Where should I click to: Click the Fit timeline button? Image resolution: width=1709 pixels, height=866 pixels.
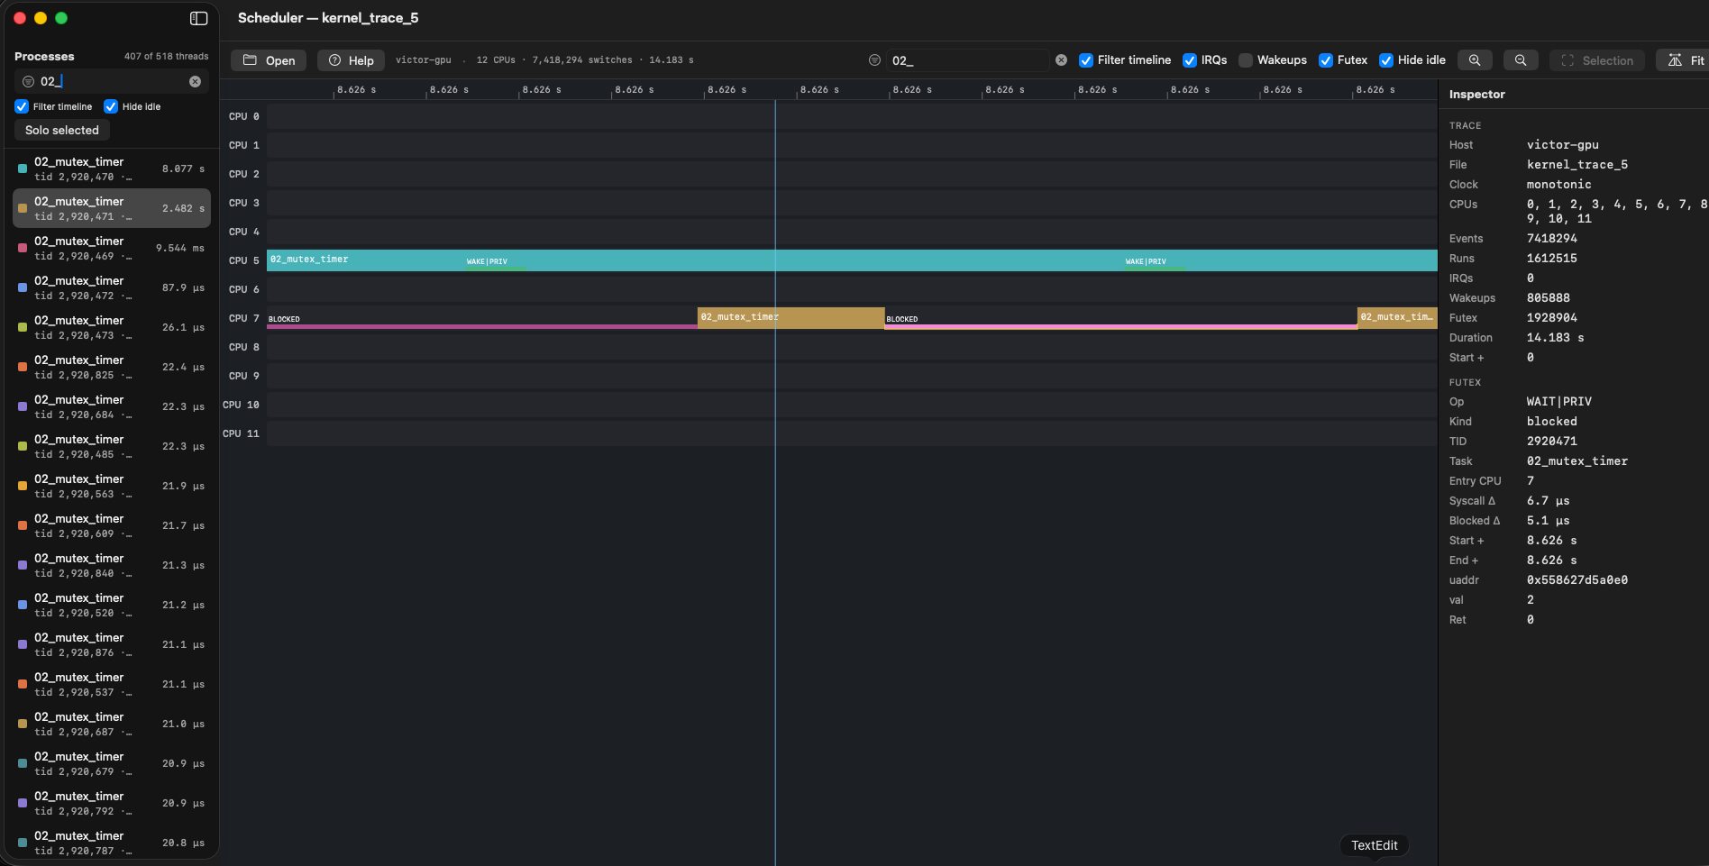(x=1684, y=60)
